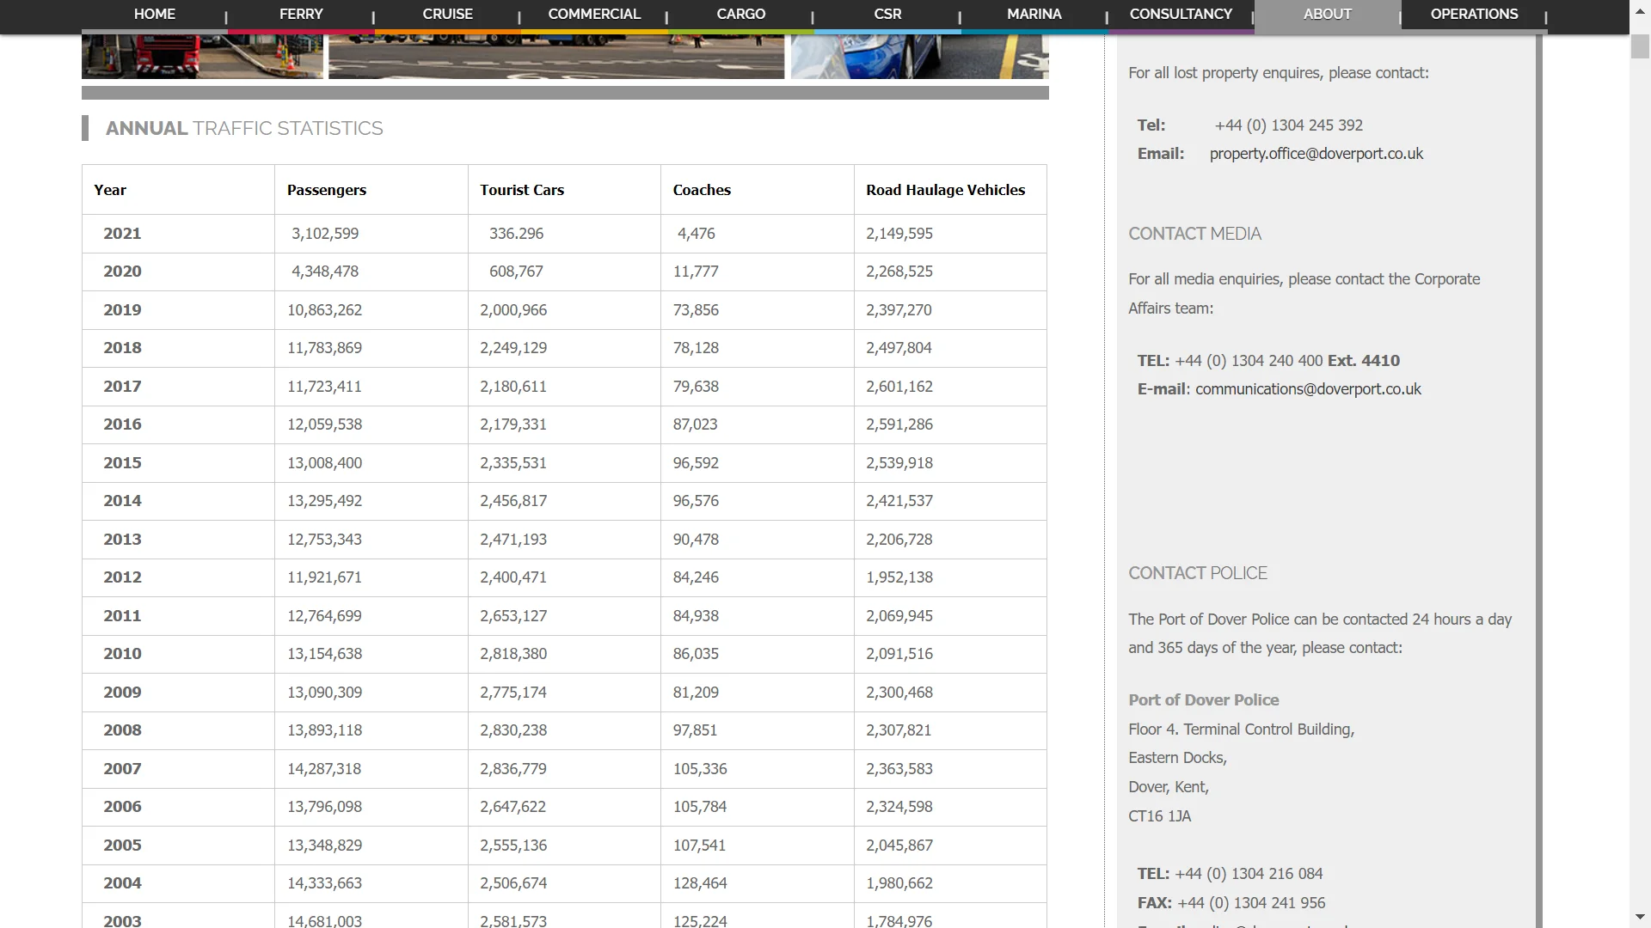Click the 2020 passengers value 4,348,478

[325, 272]
